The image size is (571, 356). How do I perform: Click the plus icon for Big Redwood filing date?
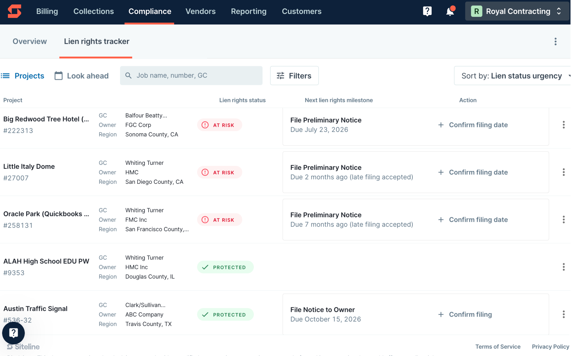tap(441, 125)
